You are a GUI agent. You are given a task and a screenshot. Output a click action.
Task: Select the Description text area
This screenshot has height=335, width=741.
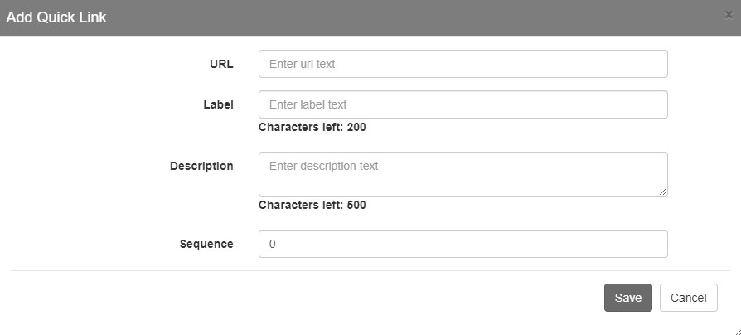click(463, 174)
